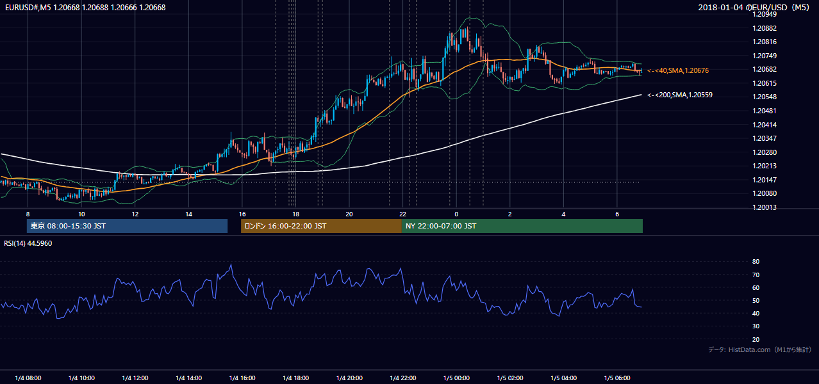819x384 pixels.
Task: Click hour label 8 under the price chart
Action: 28,214
